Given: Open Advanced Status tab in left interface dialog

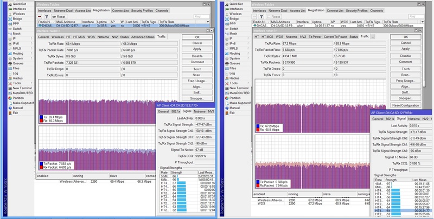Looking at the screenshot, I should pos(143,37).
